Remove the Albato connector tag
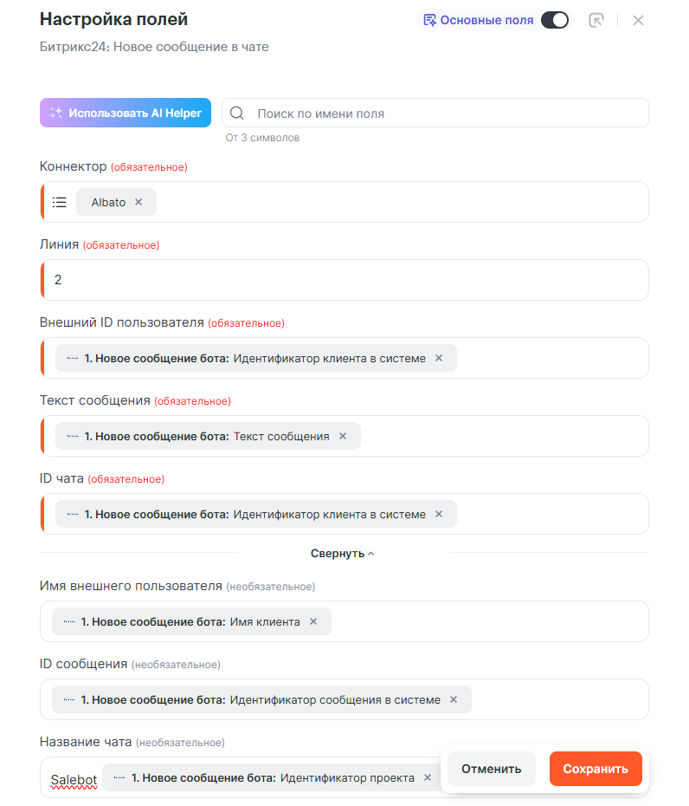689x806 pixels. 138,202
